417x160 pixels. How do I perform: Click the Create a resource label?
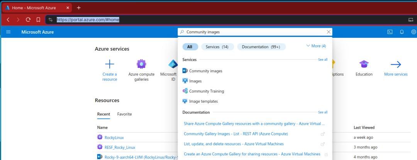[110, 77]
